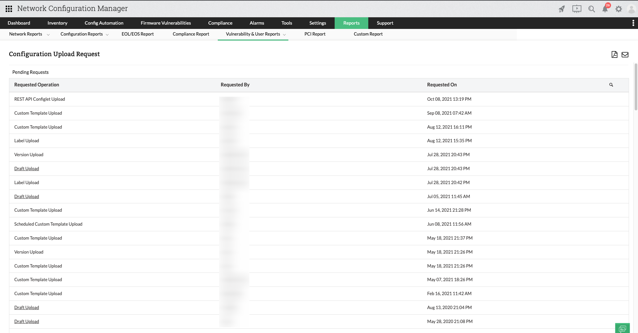This screenshot has height=333, width=638.
Task: Click Version Upload from Jul 28, 2021
Action: pyautogui.click(x=29, y=155)
